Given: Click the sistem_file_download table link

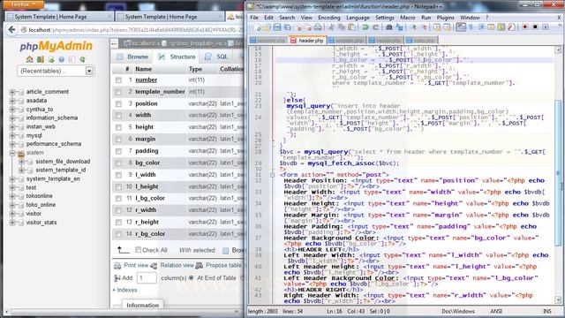Looking at the screenshot, I should click(x=63, y=162).
